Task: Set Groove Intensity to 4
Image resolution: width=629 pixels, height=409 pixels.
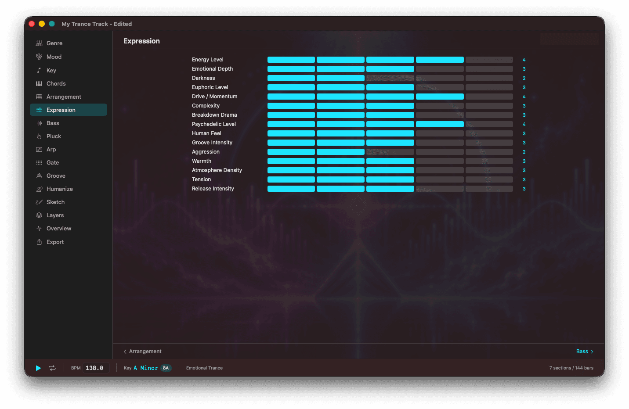Action: tap(440, 143)
